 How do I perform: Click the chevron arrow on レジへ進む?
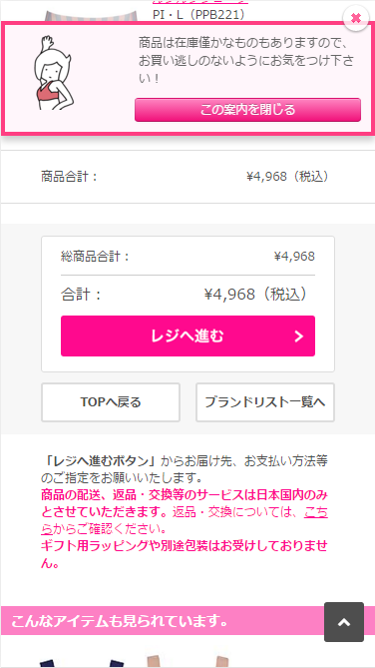coord(299,336)
